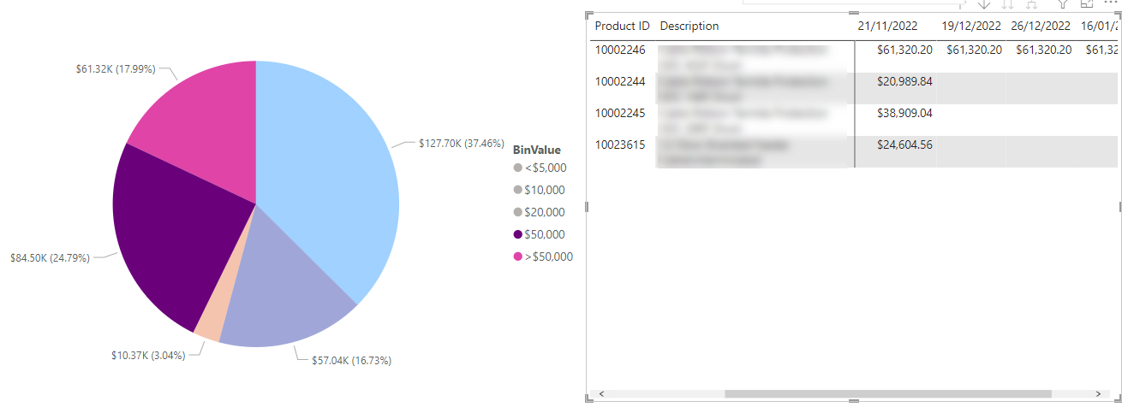This screenshot has width=1122, height=407.
Task: Click the $10,000 legend item
Action: tap(538, 190)
